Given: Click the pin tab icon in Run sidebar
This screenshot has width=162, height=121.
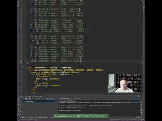Looking at the screenshot, I should pyautogui.click(x=21, y=114).
